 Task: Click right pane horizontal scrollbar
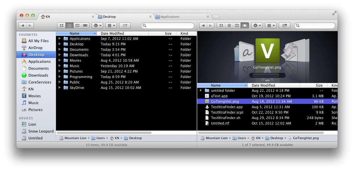(x=261, y=133)
